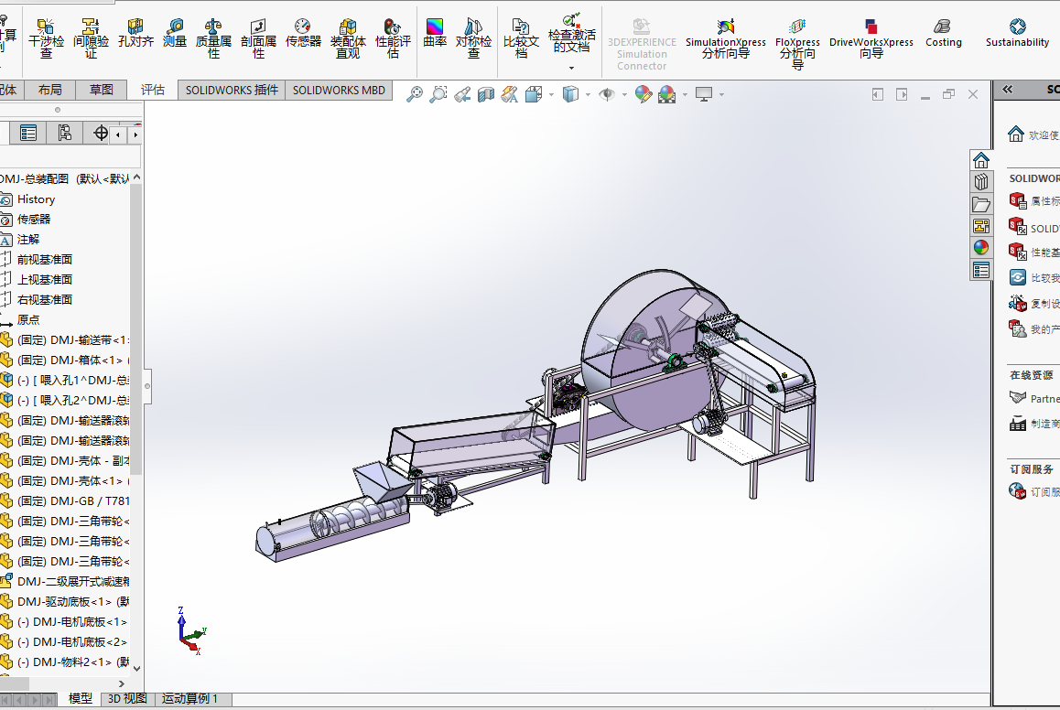Image resolution: width=1060 pixels, height=710 pixels.
Task: Run the 干涉检查 interference check tool
Action: click(46, 38)
